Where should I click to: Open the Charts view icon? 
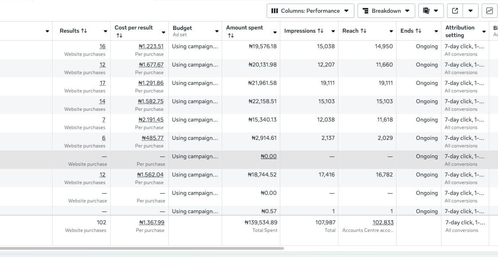[489, 11]
